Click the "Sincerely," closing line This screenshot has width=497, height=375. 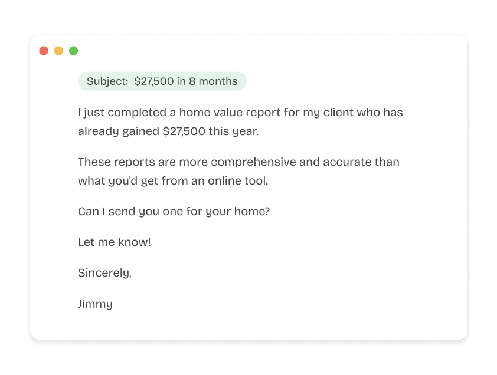point(104,272)
